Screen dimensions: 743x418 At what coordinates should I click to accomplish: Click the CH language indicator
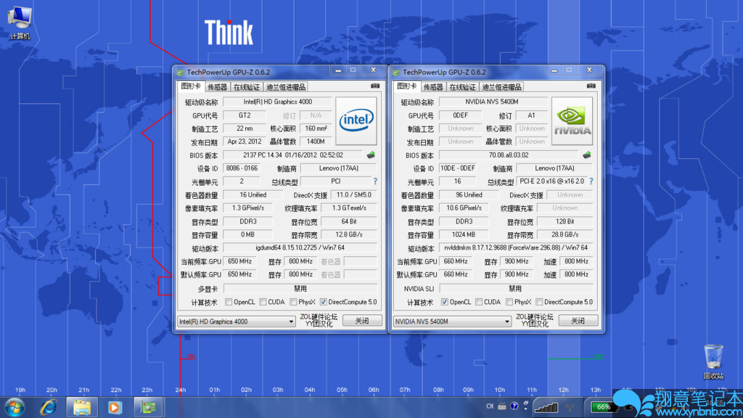tap(490, 406)
